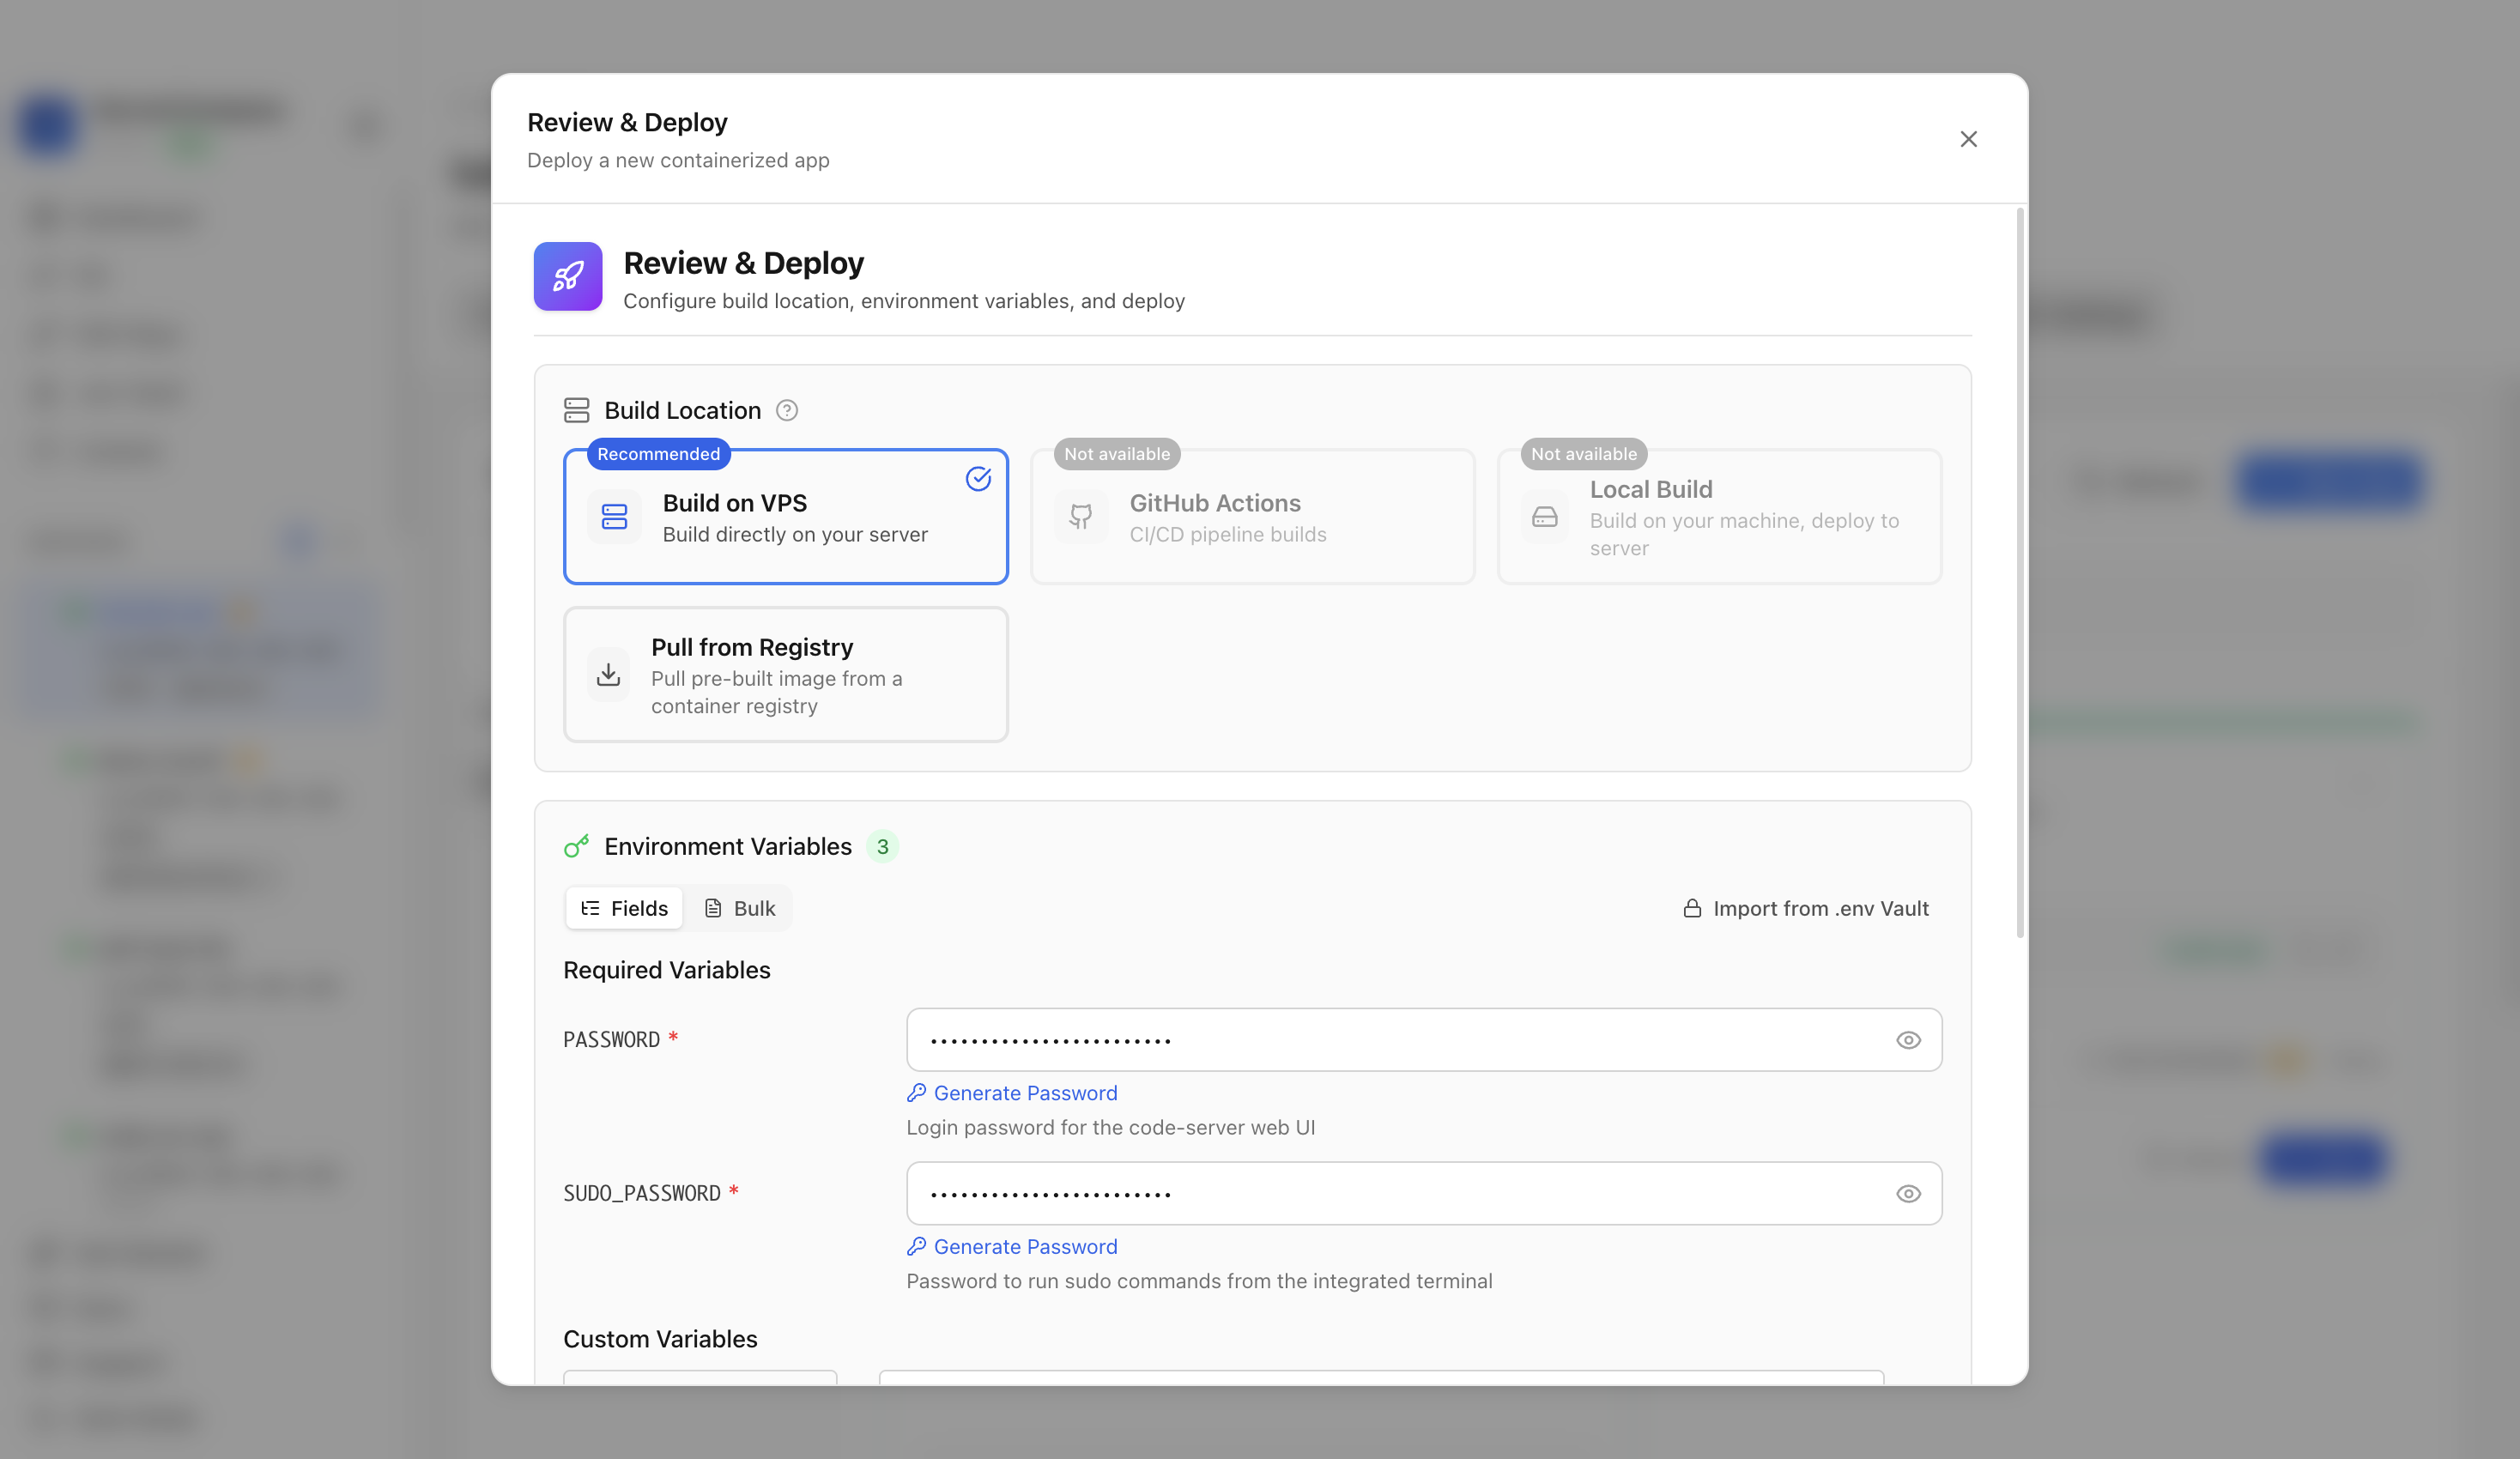The height and width of the screenshot is (1459, 2520).
Task: Click the SUDO_PASSWORD variable label
Action: coord(642,1193)
